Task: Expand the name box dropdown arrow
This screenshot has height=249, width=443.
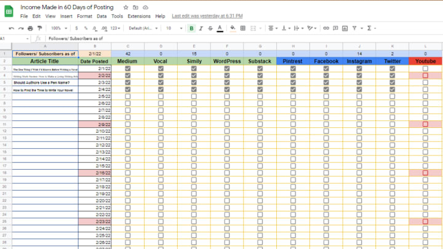Action: pyautogui.click(x=28, y=39)
